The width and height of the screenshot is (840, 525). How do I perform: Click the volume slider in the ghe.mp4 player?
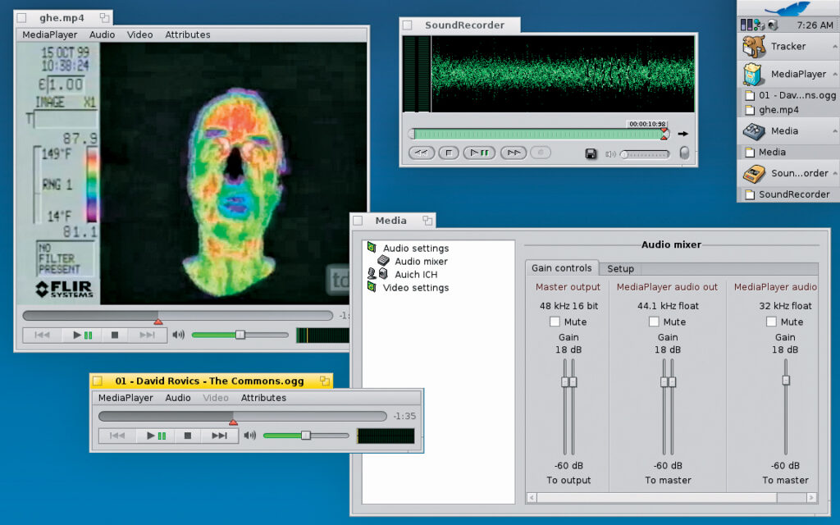(x=240, y=335)
